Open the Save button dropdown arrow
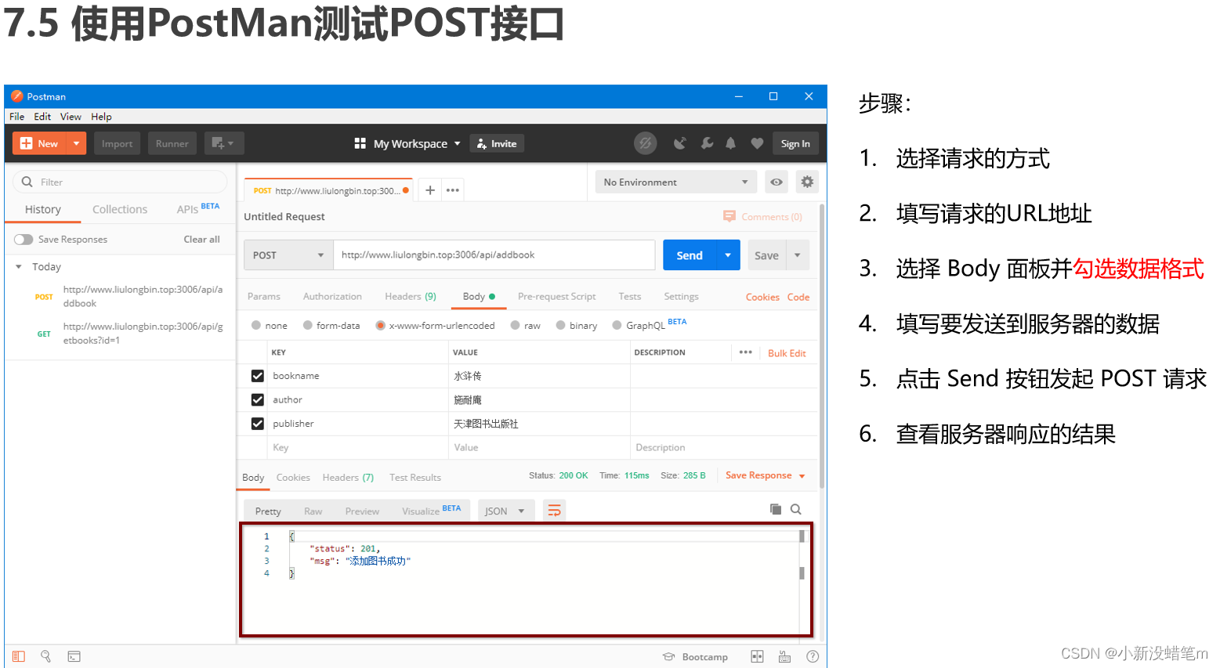This screenshot has height=668, width=1220. pos(798,255)
